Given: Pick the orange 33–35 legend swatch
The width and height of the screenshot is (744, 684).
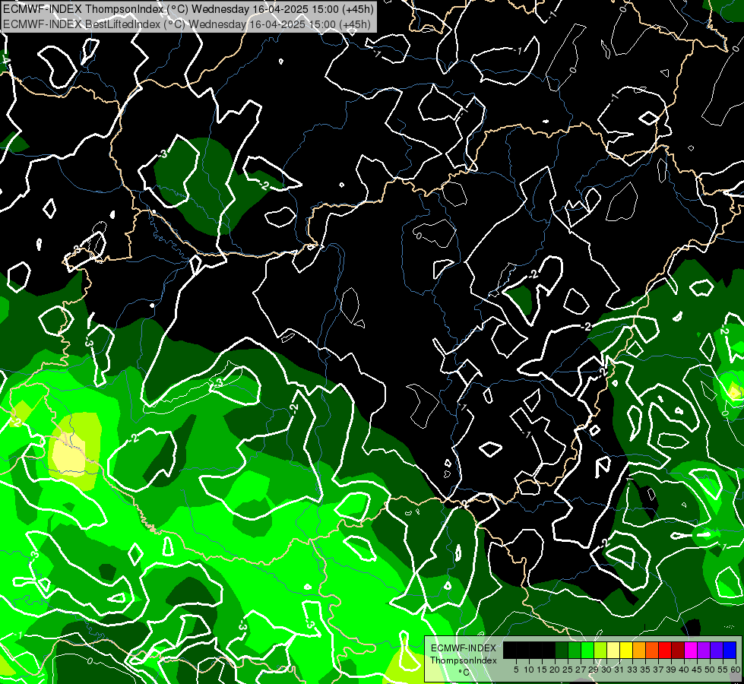Looking at the screenshot, I should pyautogui.click(x=639, y=651).
